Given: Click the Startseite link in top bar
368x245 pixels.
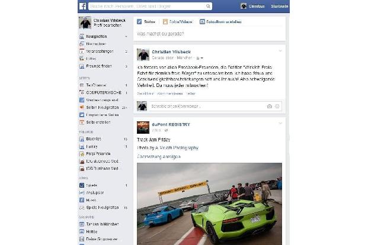Looking at the screenshot, I should [279, 7].
